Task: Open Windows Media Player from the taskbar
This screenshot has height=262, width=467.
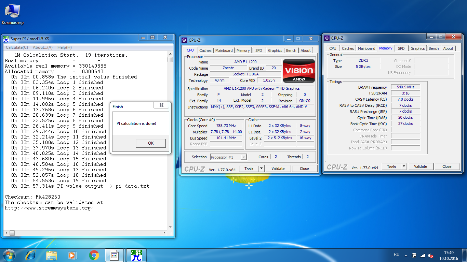Action: [x=72, y=255]
